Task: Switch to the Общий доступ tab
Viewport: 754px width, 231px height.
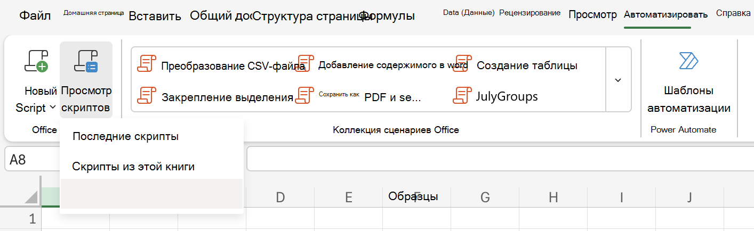Action: pyautogui.click(x=221, y=15)
